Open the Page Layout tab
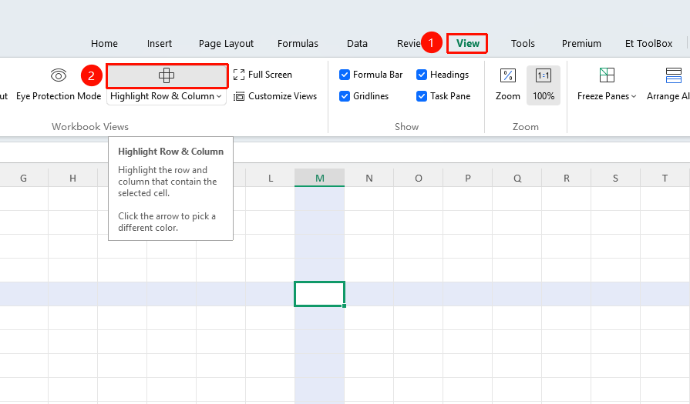 [x=226, y=43]
